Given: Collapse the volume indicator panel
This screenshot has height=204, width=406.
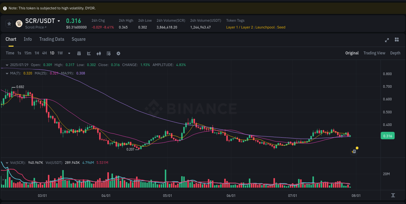Looking at the screenshot, I should tap(6, 162).
